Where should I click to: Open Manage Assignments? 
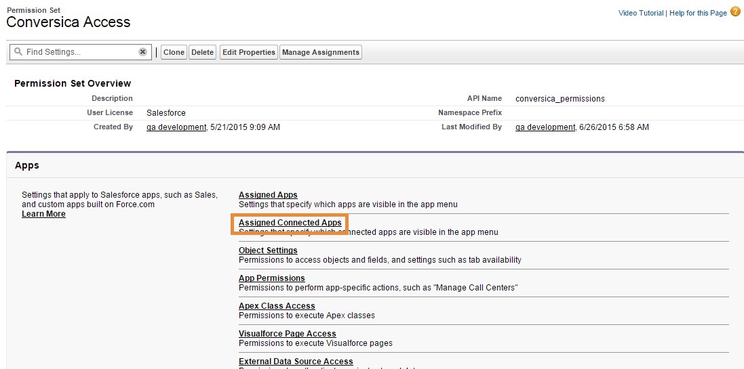coord(321,52)
